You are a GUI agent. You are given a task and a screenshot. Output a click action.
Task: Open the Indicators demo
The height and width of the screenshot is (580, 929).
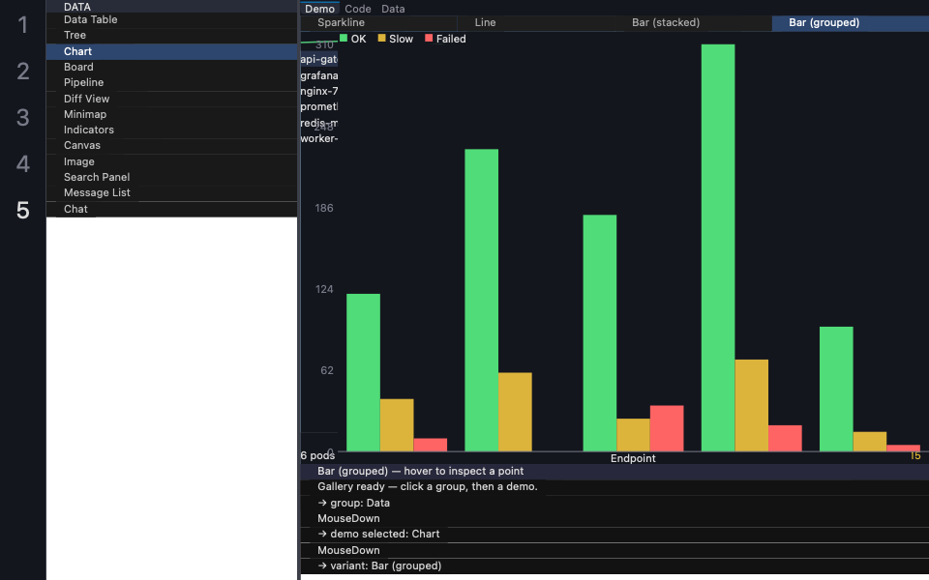click(x=171, y=130)
